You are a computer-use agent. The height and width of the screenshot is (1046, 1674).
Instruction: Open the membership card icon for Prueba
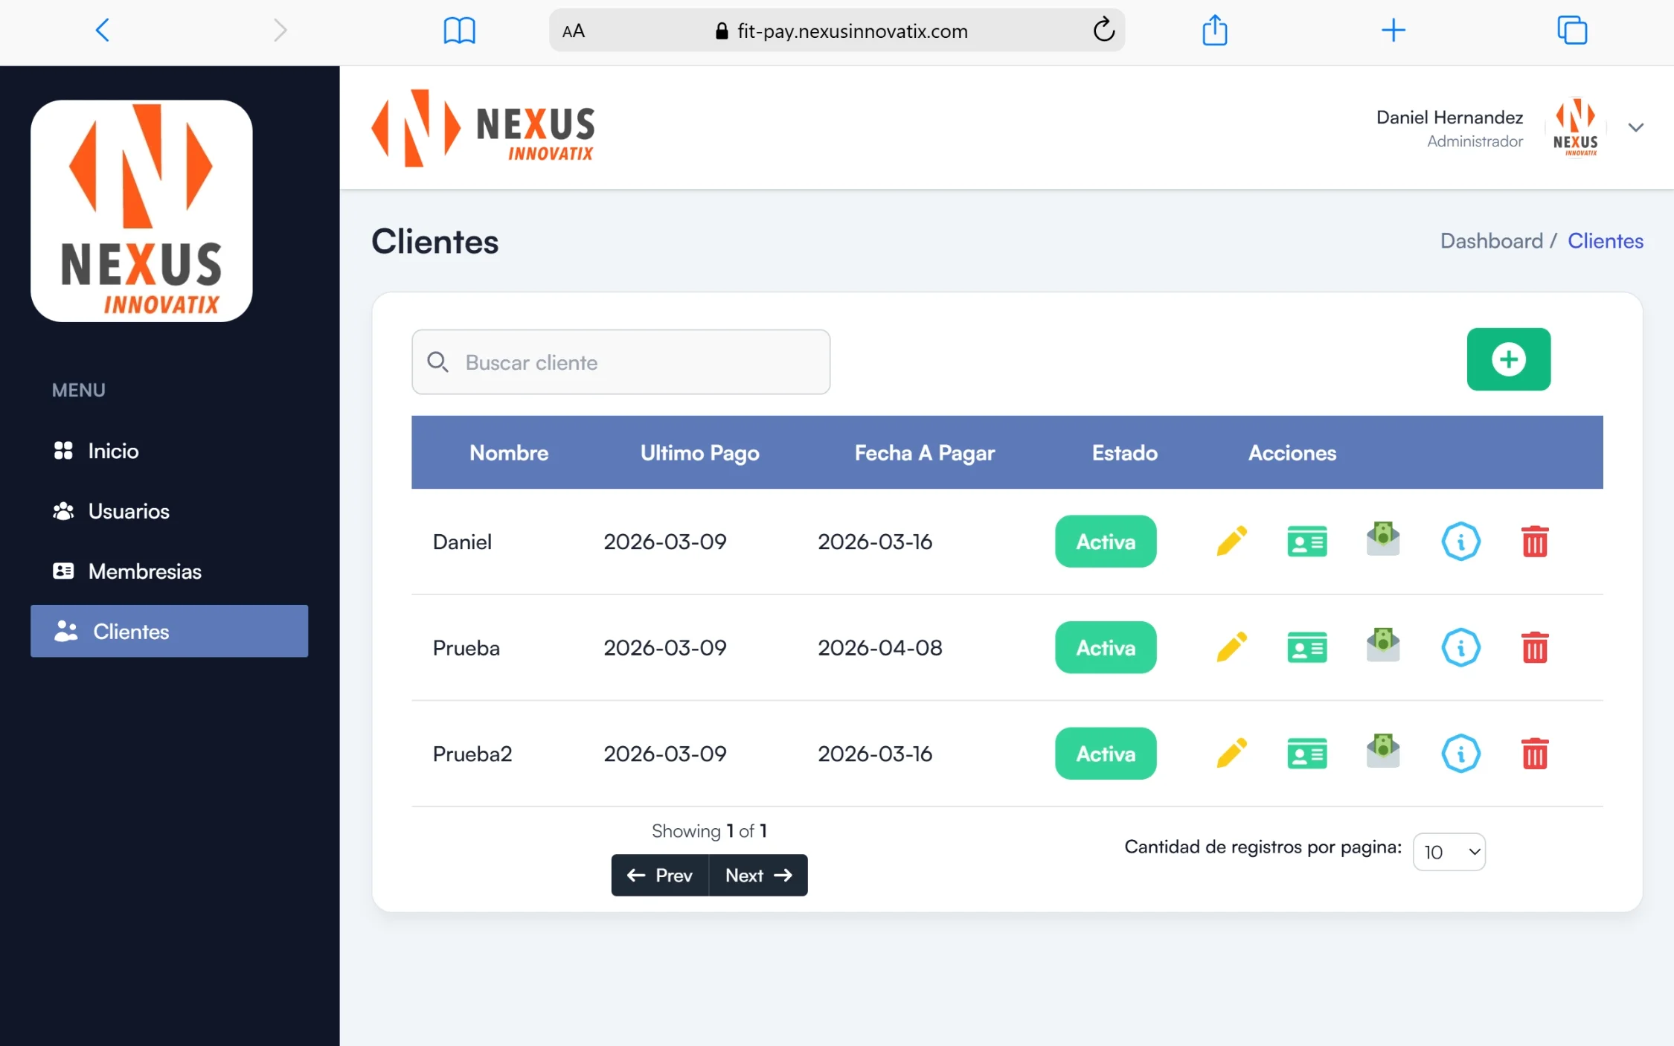(1306, 648)
